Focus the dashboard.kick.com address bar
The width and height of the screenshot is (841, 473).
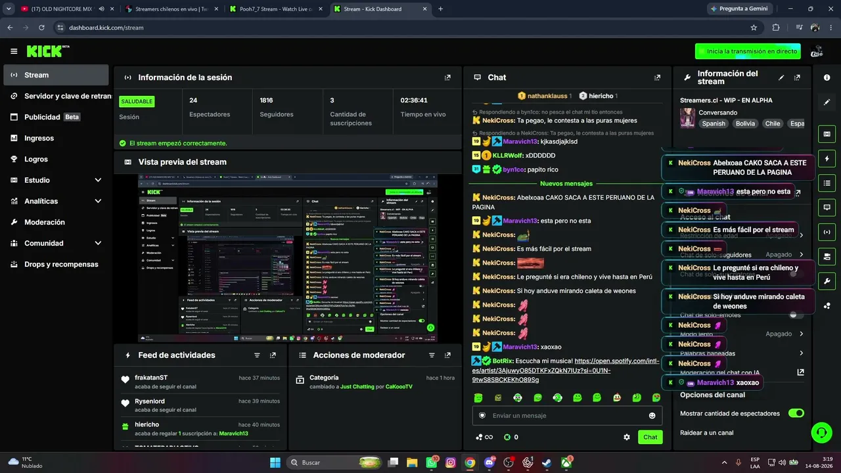(401, 28)
